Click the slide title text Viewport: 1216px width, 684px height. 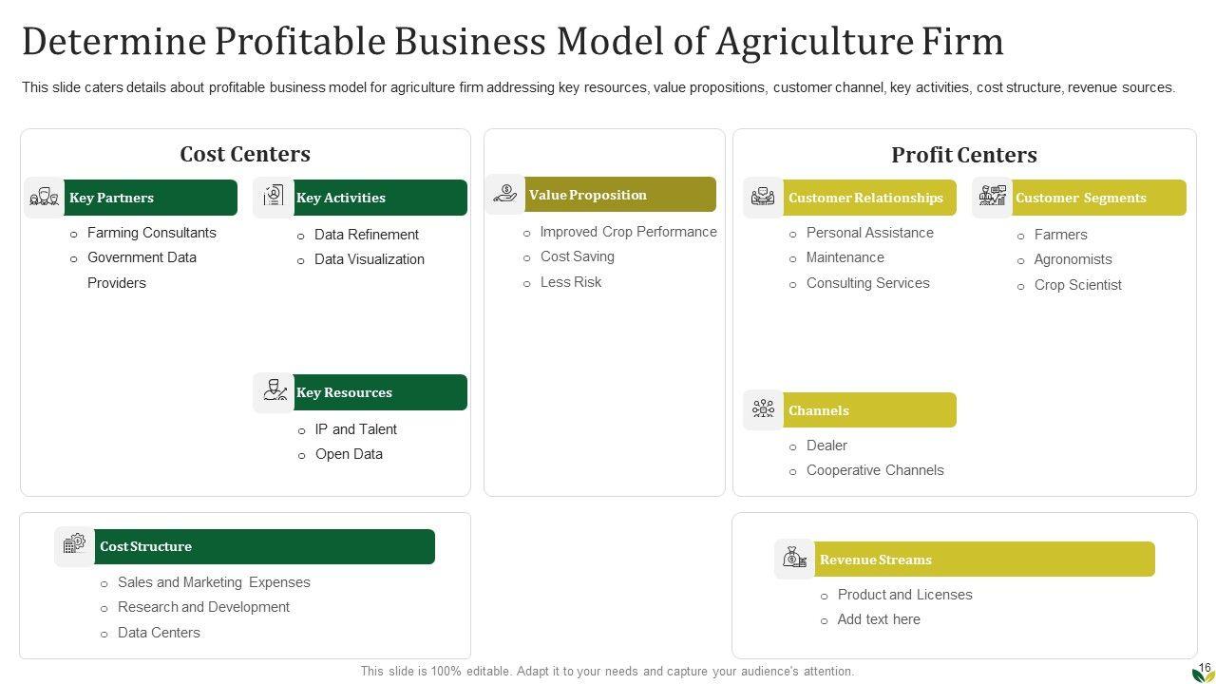[x=513, y=42]
